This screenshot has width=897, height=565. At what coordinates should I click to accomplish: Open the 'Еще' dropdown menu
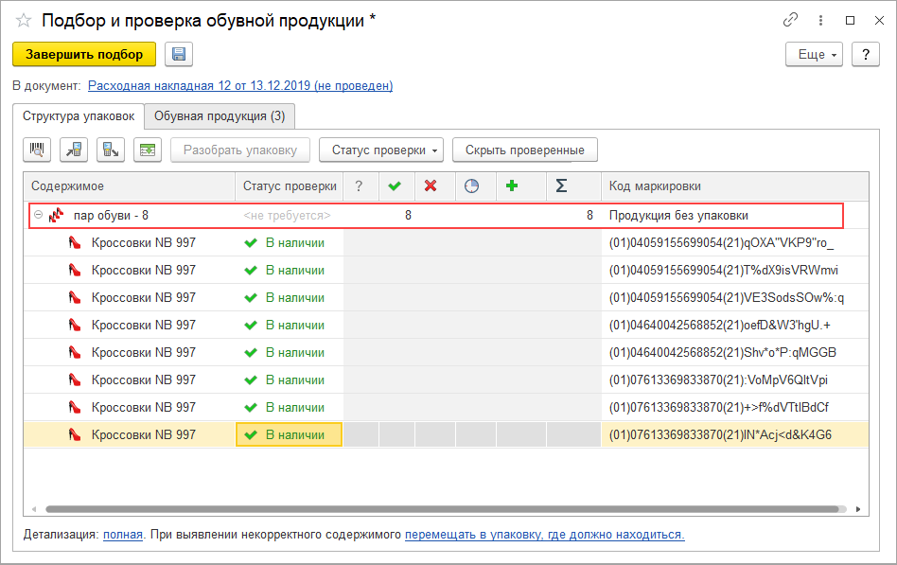[x=814, y=55]
